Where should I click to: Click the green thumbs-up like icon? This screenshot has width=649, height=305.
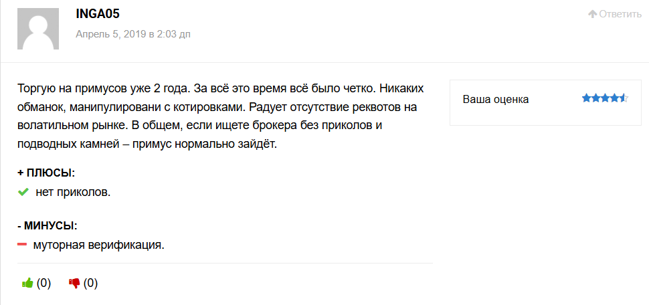27,283
